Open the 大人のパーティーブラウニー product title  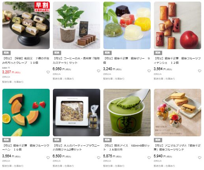click(76, 147)
